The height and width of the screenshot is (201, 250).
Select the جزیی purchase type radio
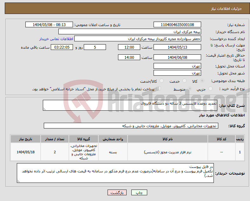tap(210, 89)
